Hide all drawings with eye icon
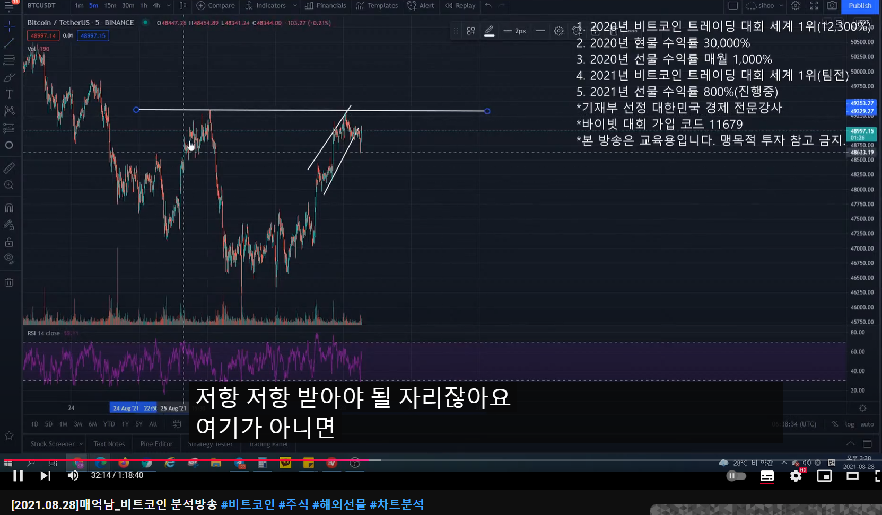Image resolution: width=882 pixels, height=515 pixels. [9, 259]
